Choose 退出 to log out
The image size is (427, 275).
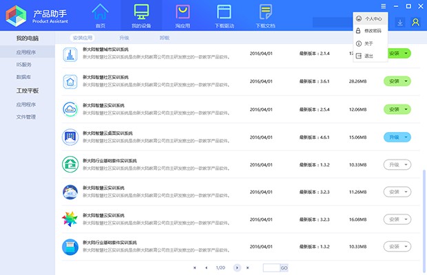pyautogui.click(x=371, y=56)
